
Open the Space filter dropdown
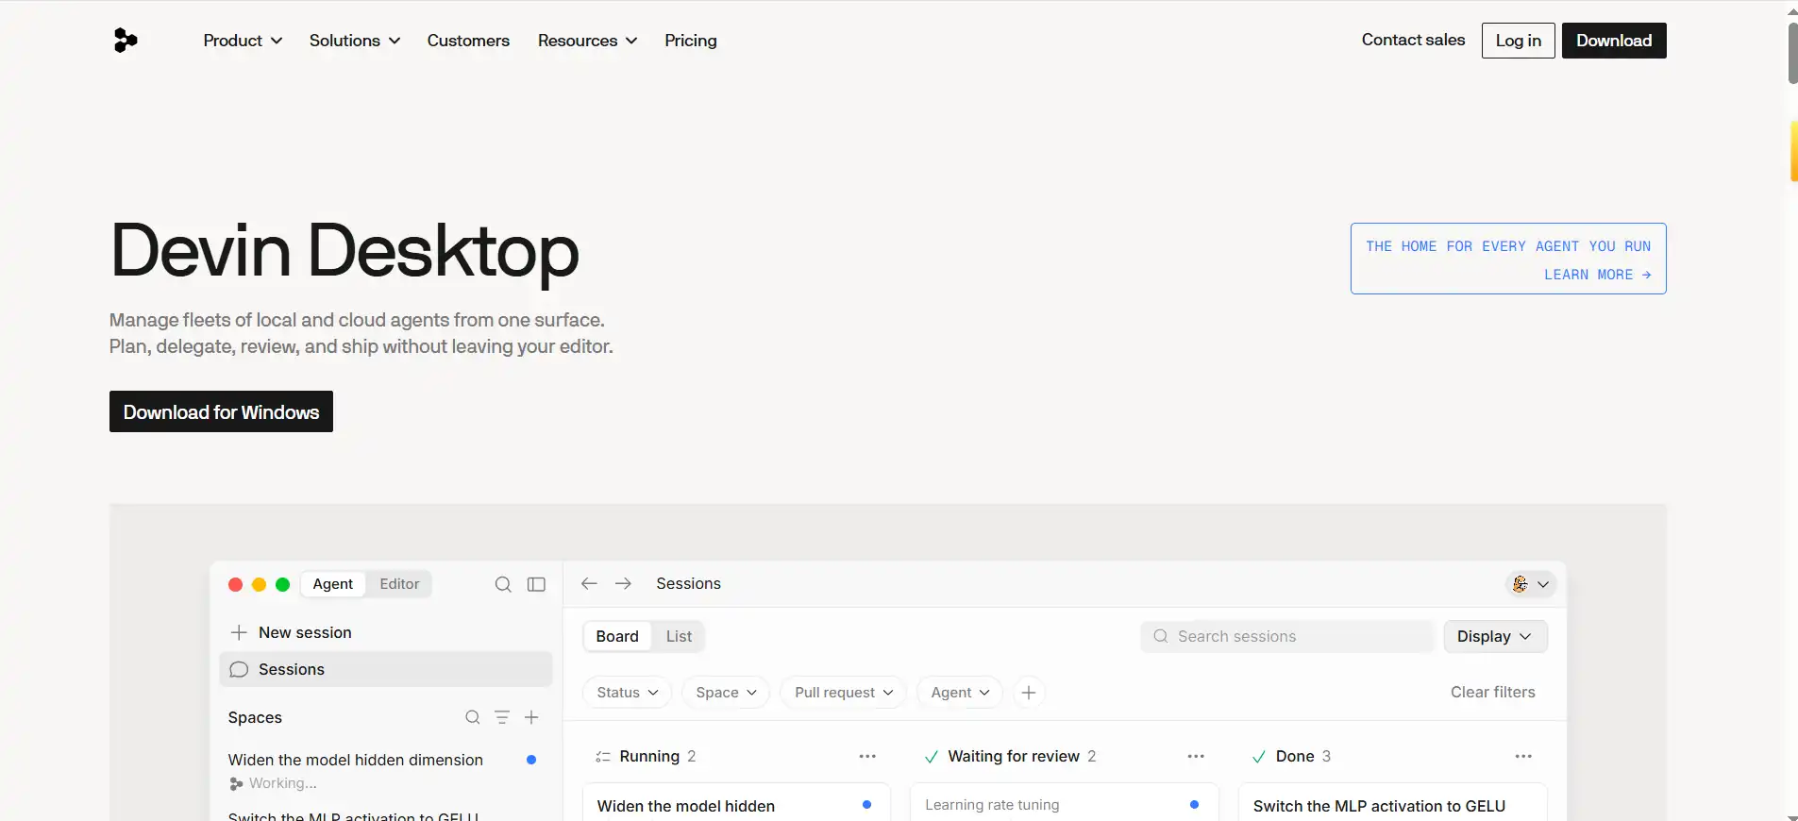click(726, 693)
